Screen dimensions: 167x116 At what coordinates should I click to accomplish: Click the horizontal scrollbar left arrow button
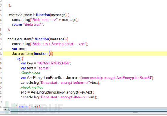(x=5, y=109)
